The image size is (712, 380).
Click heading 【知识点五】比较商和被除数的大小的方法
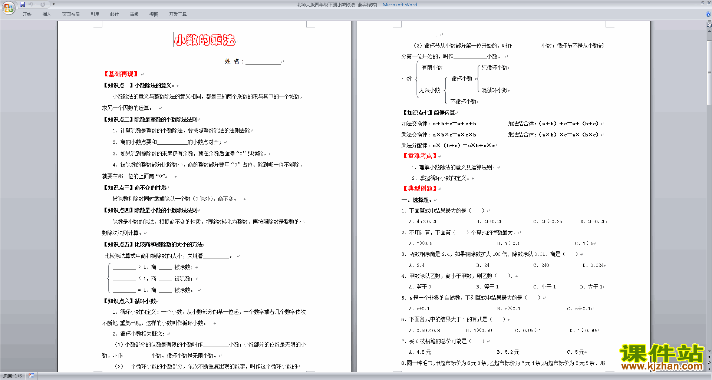[153, 244]
